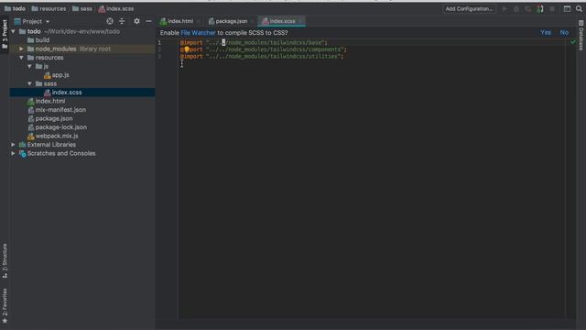Click the layout window icon near search
This screenshot has width=586, height=330.
pyautogui.click(x=567, y=8)
